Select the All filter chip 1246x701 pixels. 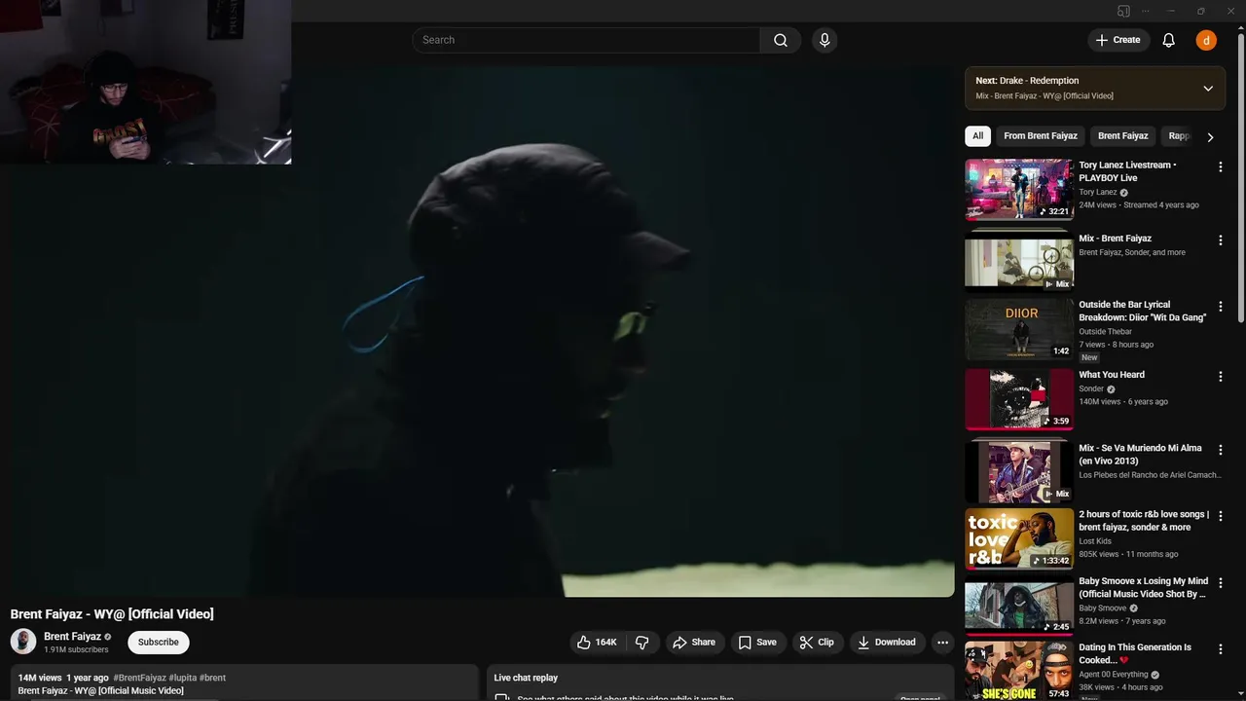(977, 136)
